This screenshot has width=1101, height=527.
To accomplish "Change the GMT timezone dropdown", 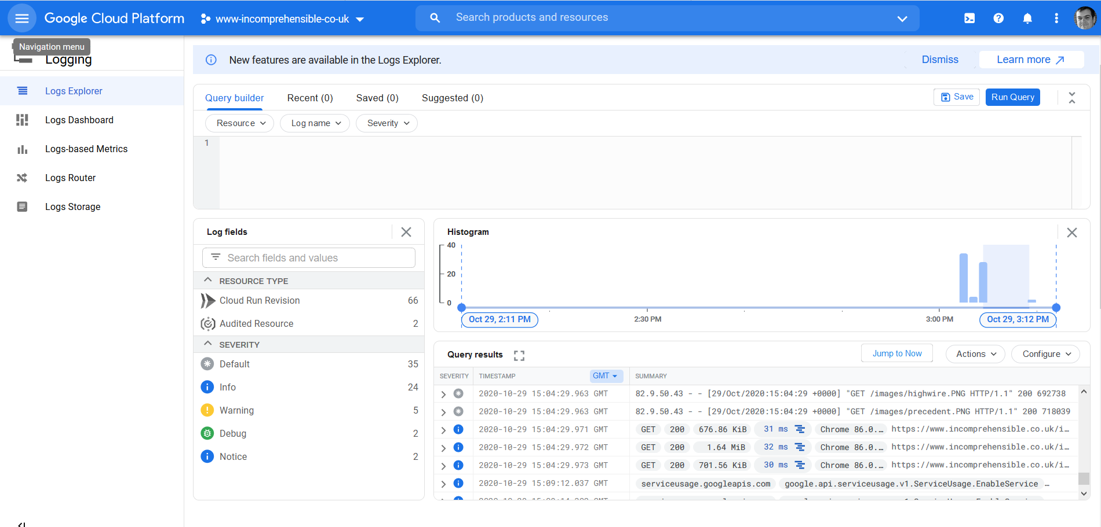I will click(606, 376).
